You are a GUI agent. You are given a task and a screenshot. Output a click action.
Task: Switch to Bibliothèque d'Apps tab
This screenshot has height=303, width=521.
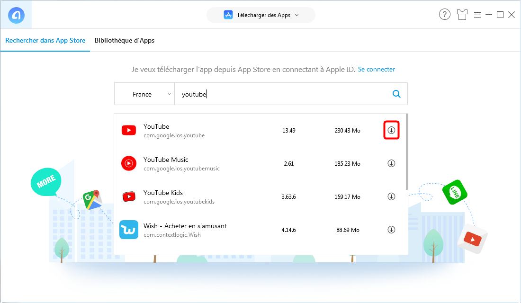125,41
